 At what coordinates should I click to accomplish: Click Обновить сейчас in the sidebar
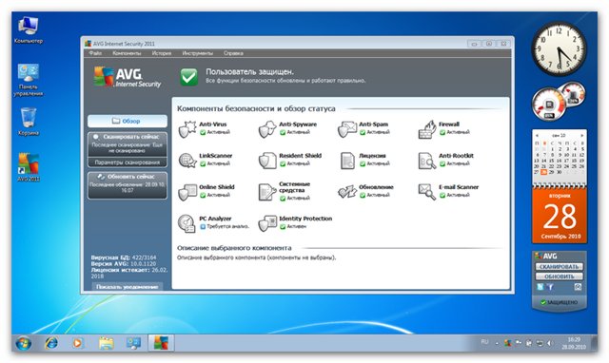(128, 185)
